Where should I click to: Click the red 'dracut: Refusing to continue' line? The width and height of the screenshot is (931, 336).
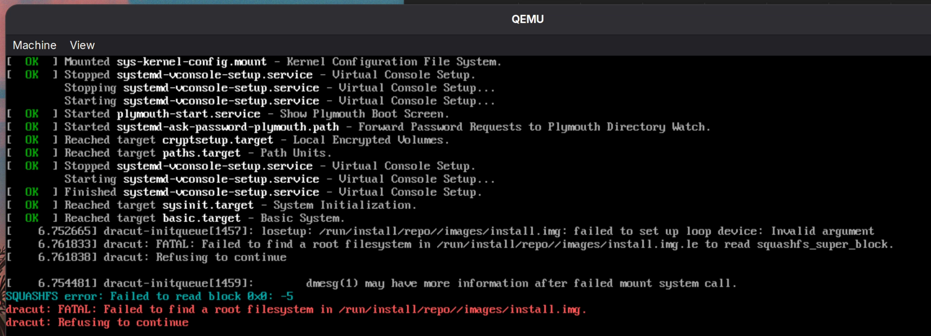[97, 322]
